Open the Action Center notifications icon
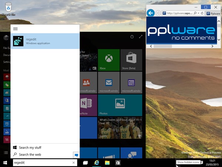 point(202,162)
